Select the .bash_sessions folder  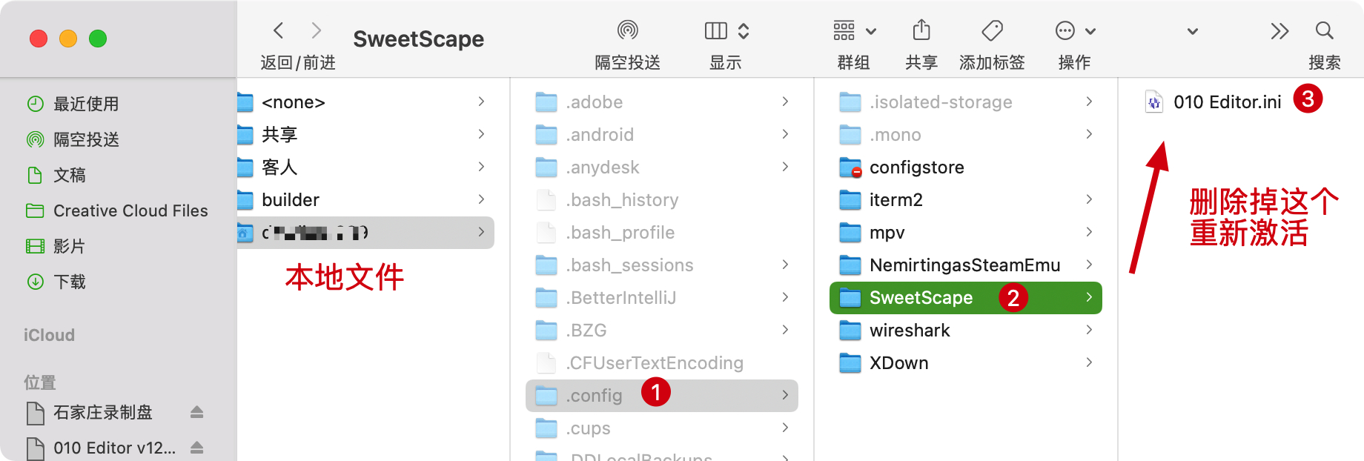click(x=661, y=265)
